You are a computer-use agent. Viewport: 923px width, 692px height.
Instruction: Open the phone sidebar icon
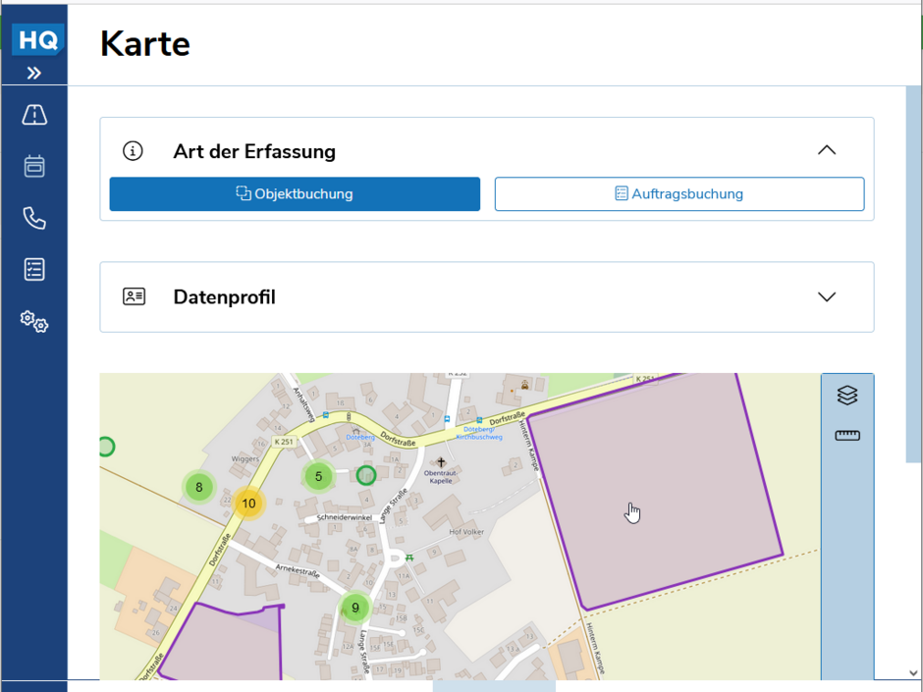(x=34, y=218)
